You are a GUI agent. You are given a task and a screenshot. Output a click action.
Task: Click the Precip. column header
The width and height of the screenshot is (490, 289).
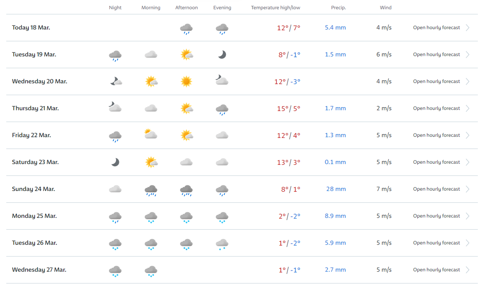(x=338, y=7)
